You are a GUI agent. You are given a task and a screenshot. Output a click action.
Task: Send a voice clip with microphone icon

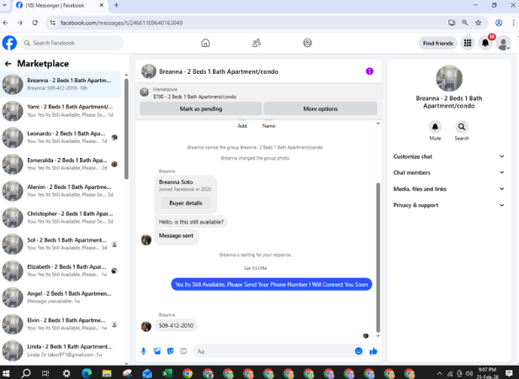[143, 351]
